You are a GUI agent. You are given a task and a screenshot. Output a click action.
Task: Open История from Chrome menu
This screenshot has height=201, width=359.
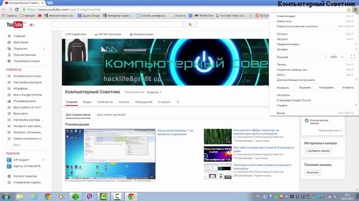click(x=313, y=34)
